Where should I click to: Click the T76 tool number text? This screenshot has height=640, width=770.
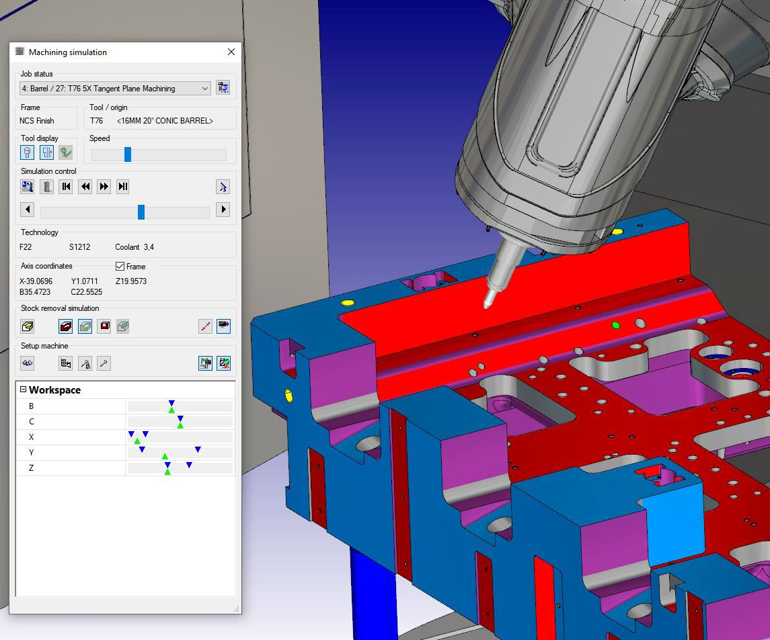[x=97, y=121]
